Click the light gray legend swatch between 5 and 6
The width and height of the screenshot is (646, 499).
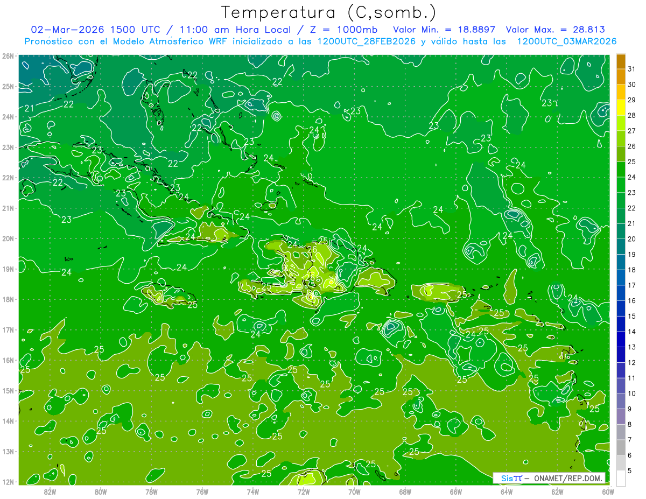click(621, 462)
